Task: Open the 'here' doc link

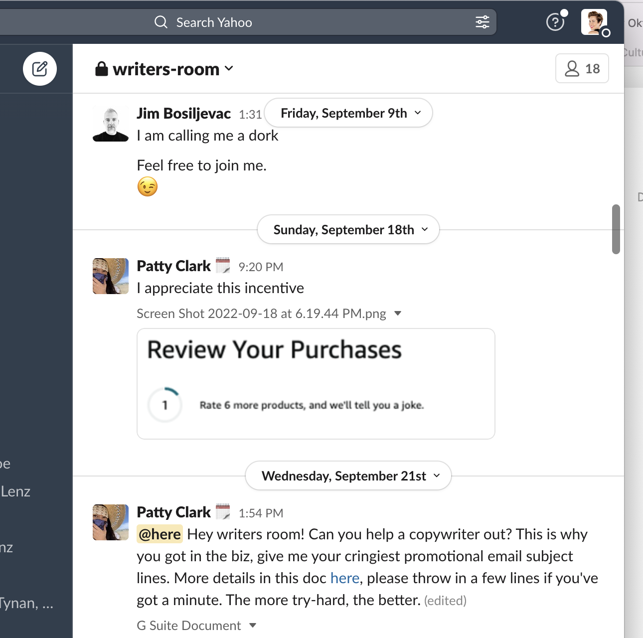Action: point(345,578)
